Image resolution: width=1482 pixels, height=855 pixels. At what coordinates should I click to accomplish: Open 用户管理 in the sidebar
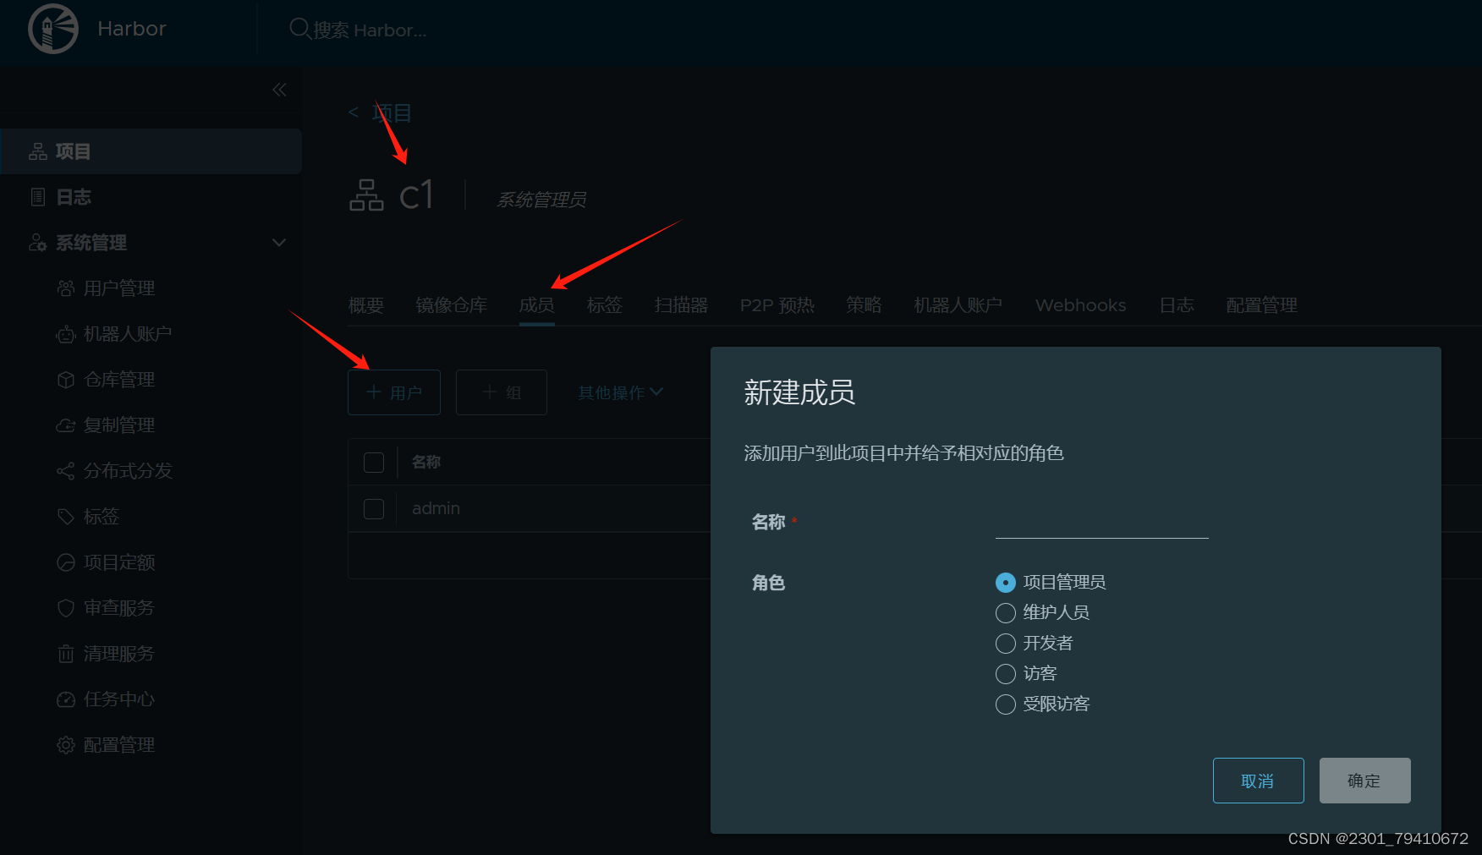coord(119,288)
